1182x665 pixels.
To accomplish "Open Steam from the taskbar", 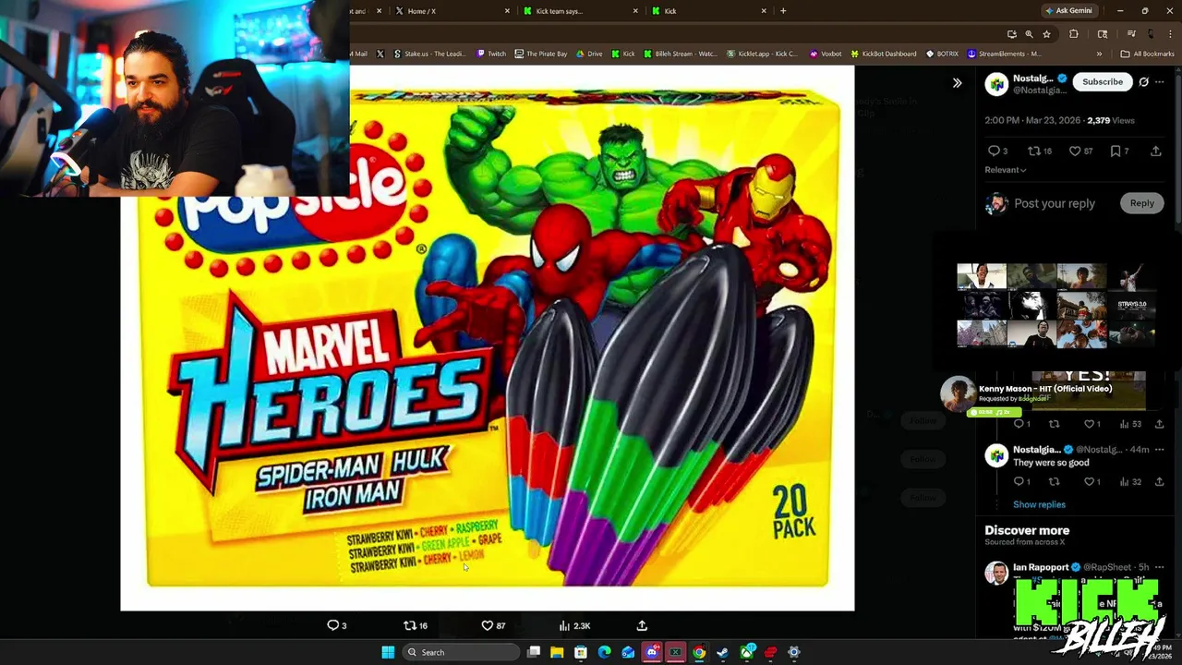I will (x=723, y=652).
